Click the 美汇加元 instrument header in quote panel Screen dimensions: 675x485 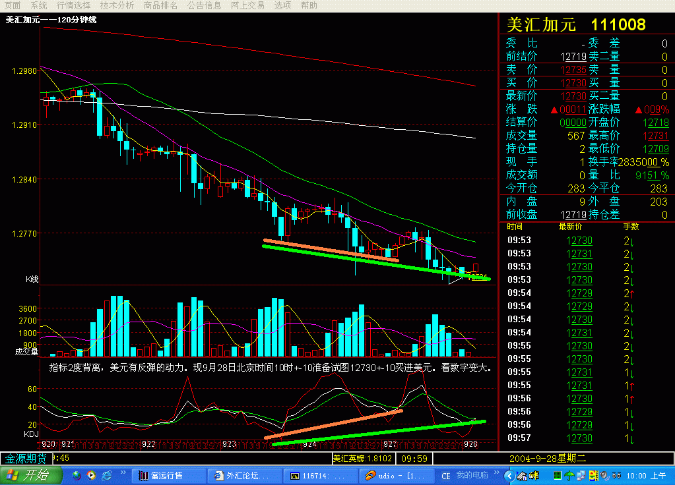coord(542,24)
